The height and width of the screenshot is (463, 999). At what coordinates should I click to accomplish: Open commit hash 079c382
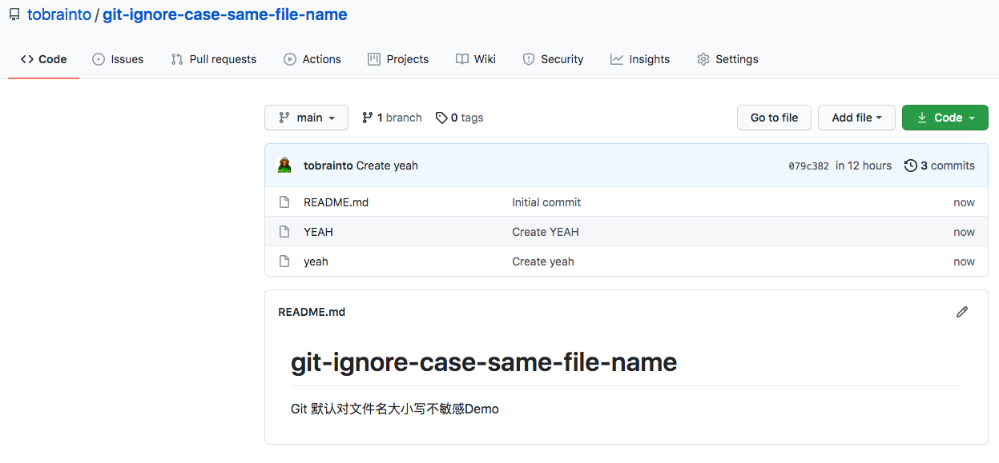point(808,166)
